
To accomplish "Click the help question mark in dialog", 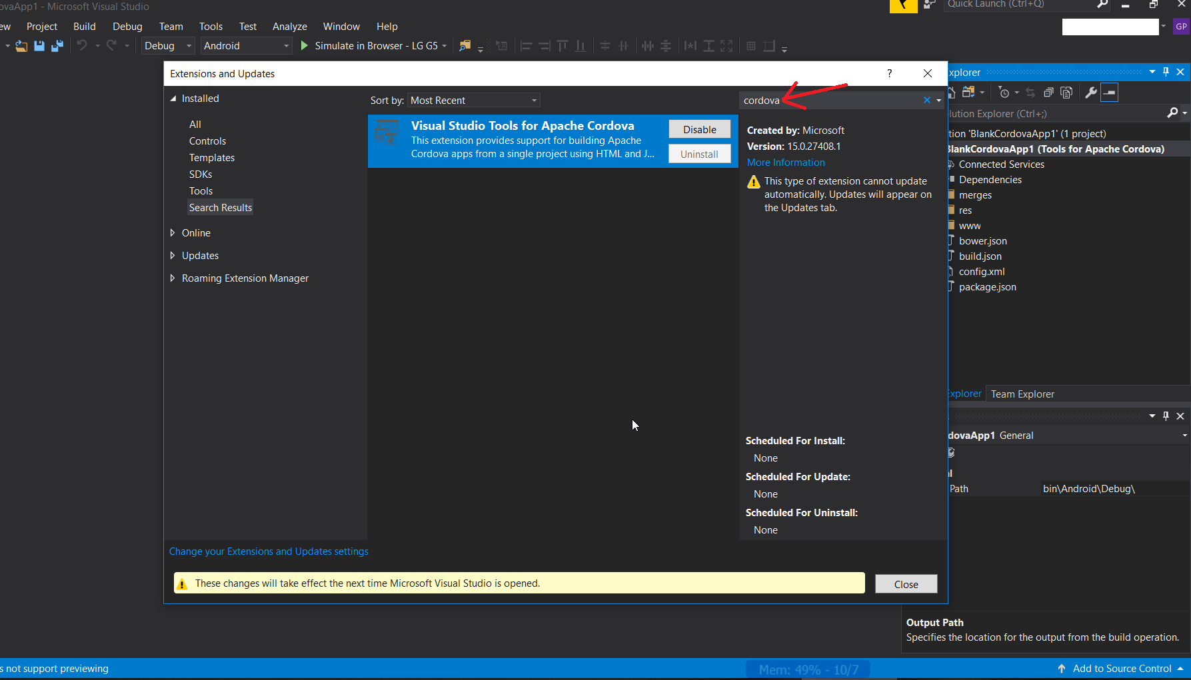I will click(890, 73).
